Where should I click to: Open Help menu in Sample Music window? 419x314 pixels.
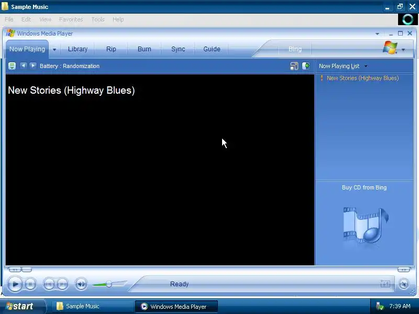(x=118, y=19)
